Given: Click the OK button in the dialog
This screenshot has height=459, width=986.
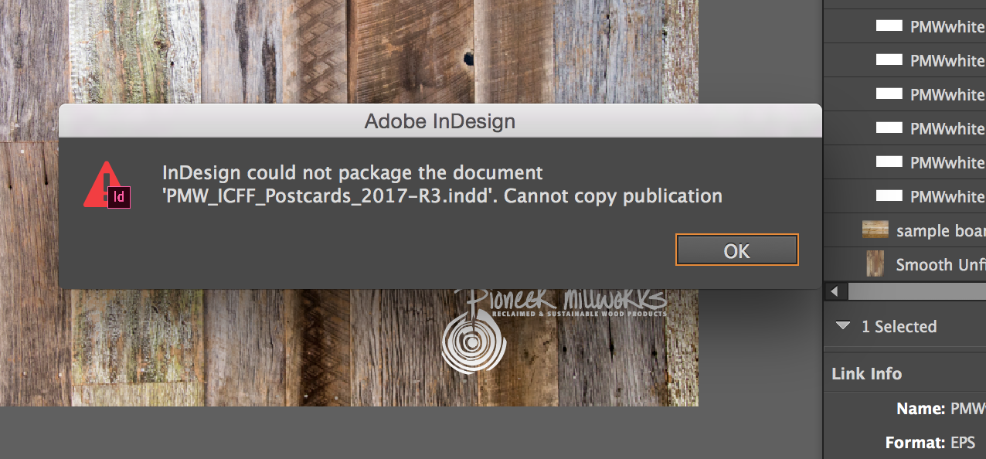Looking at the screenshot, I should (736, 250).
